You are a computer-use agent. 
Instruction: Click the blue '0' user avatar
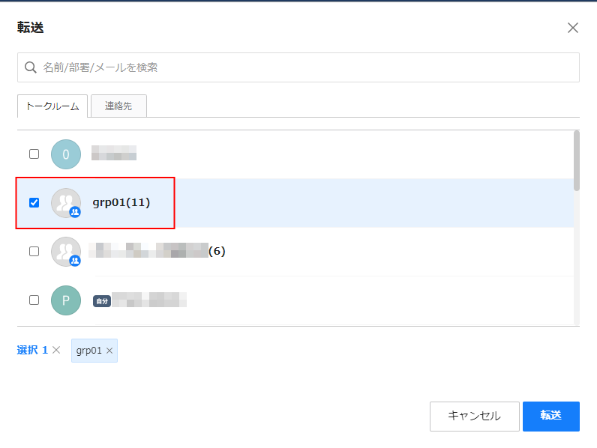click(66, 154)
